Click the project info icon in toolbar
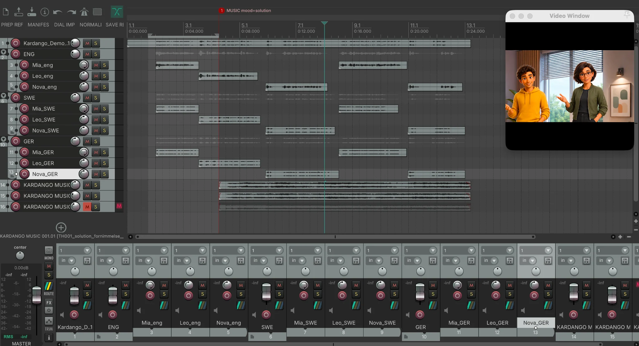This screenshot has height=346, width=639. (x=45, y=12)
